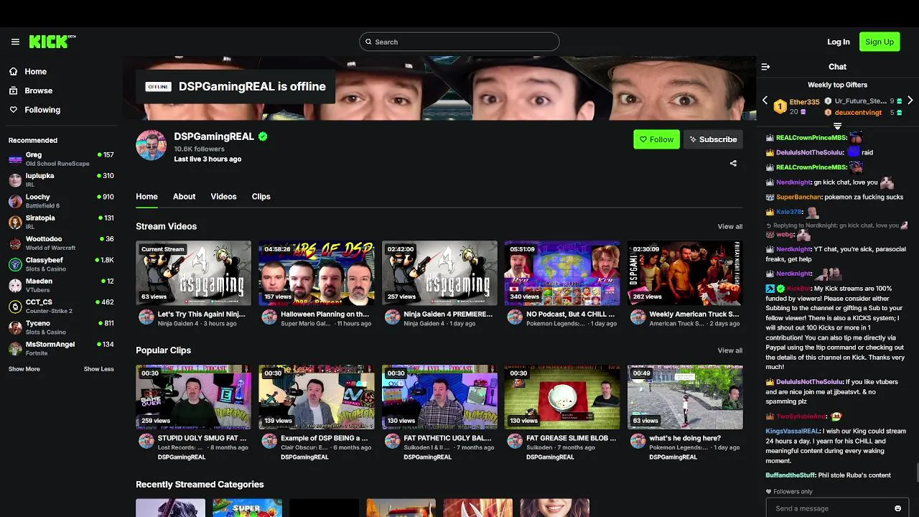The image size is (919, 517).
Task: Click the DSPGamingREAL verified badge
Action: pyautogui.click(x=263, y=136)
